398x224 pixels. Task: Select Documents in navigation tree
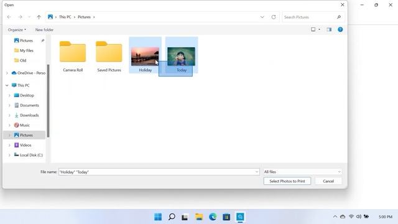(x=27, y=105)
